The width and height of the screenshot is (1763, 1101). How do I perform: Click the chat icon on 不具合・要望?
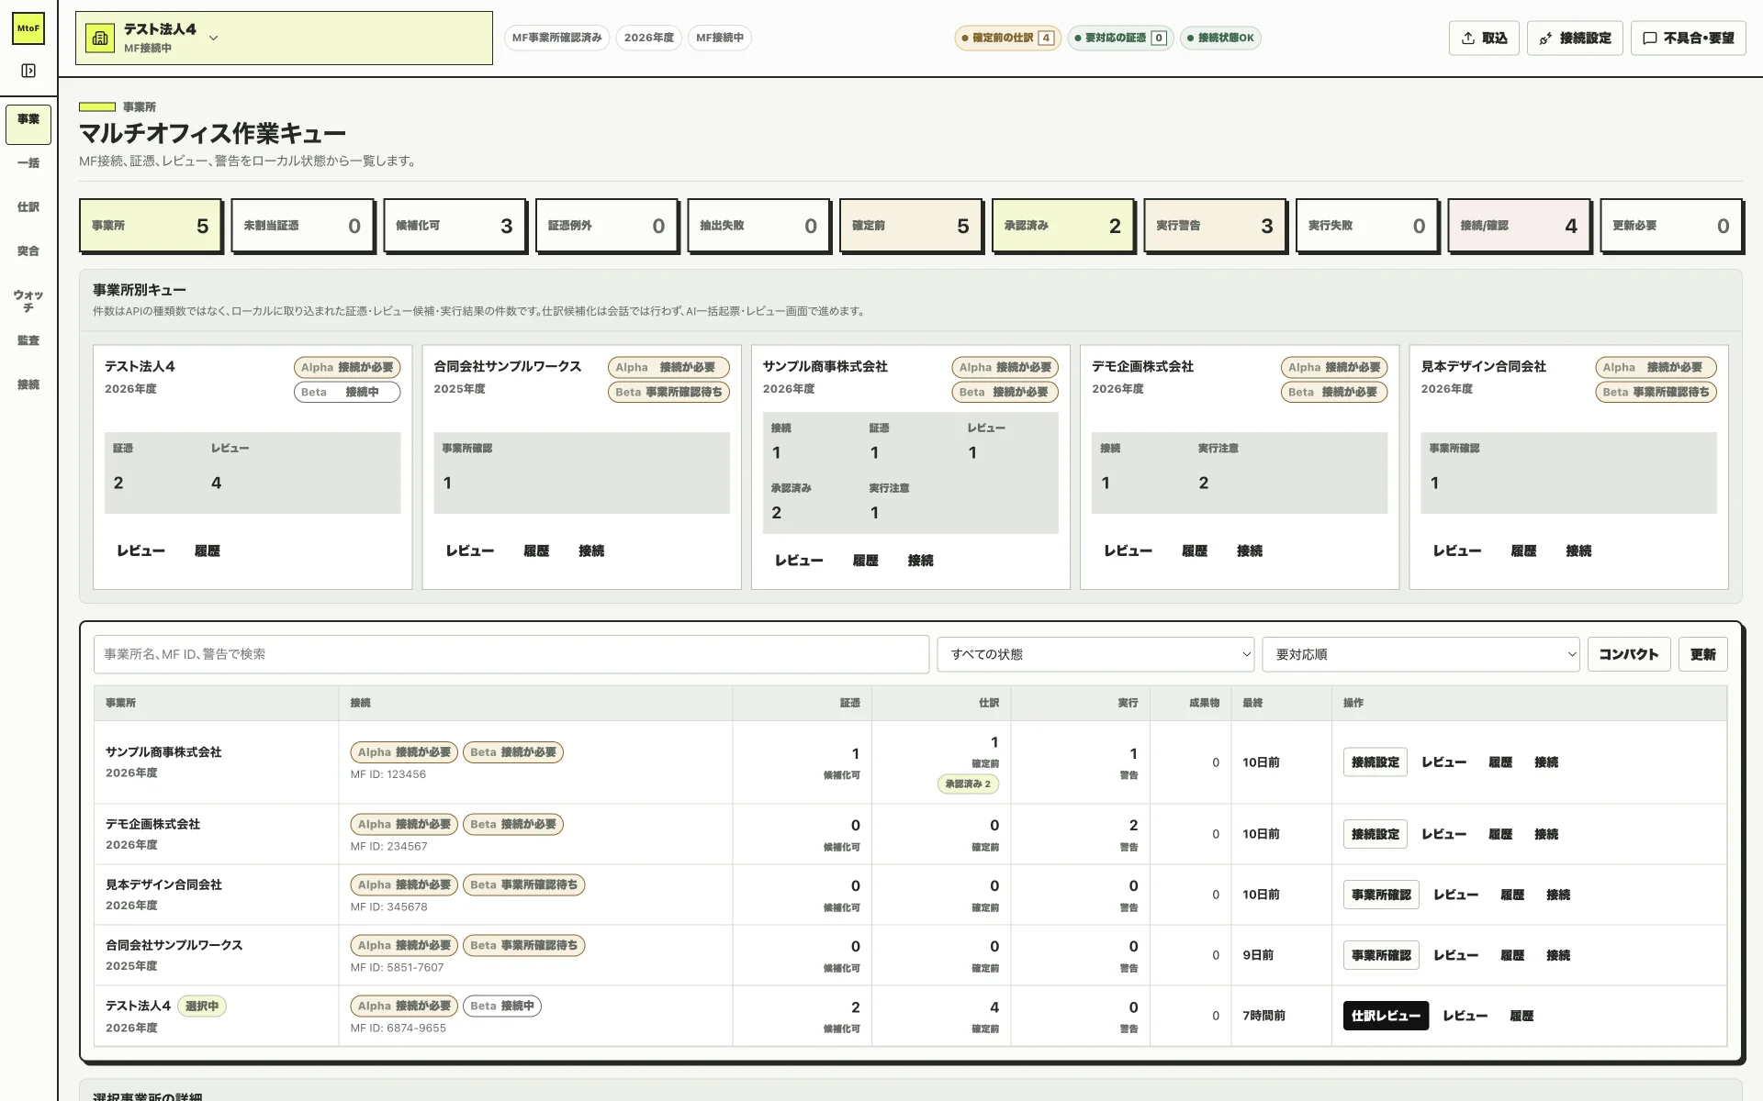point(1650,38)
